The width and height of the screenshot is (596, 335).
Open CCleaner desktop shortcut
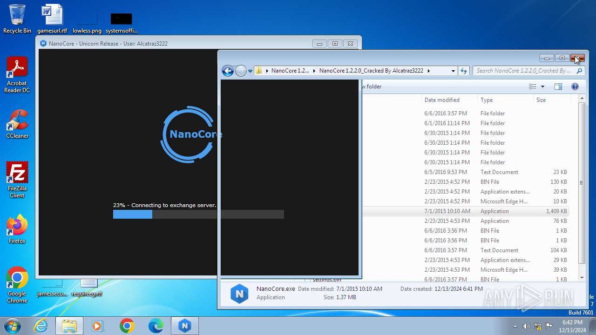tap(17, 124)
